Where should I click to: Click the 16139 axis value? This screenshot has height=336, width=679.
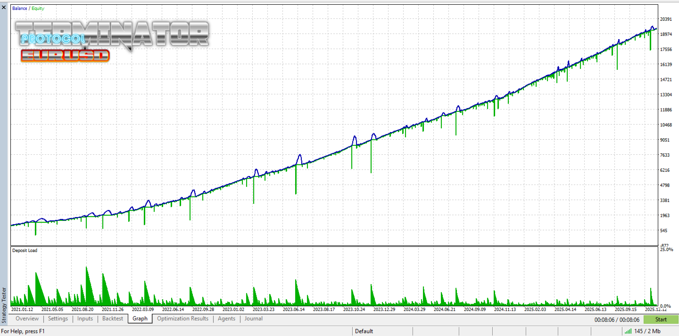[x=666, y=65]
